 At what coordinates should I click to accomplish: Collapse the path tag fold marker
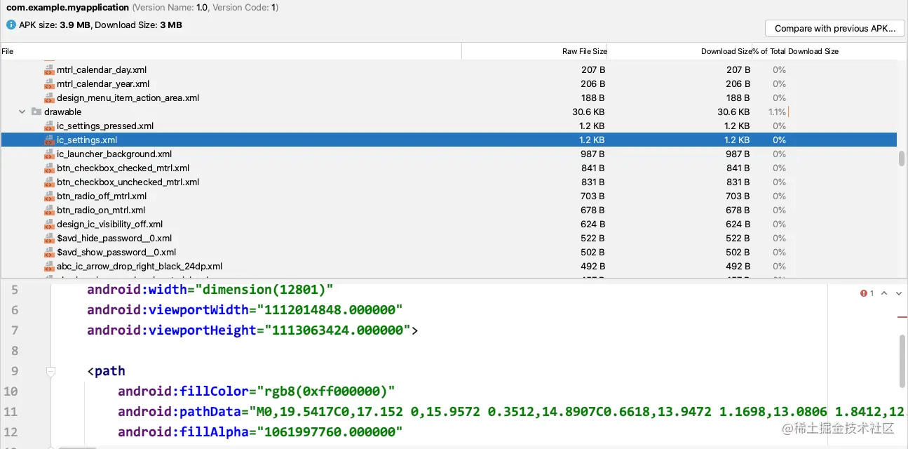(x=50, y=371)
